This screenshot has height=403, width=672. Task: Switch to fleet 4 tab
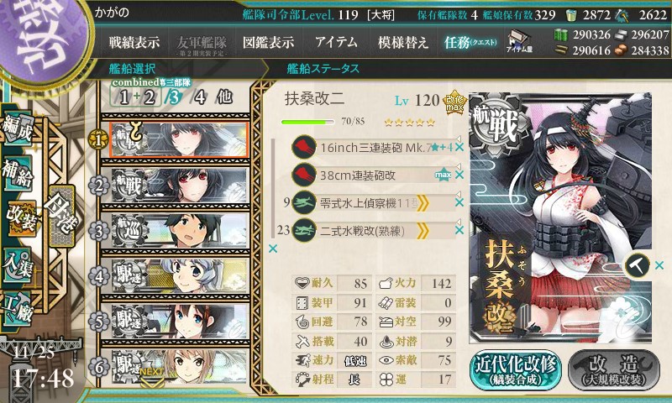click(x=200, y=97)
